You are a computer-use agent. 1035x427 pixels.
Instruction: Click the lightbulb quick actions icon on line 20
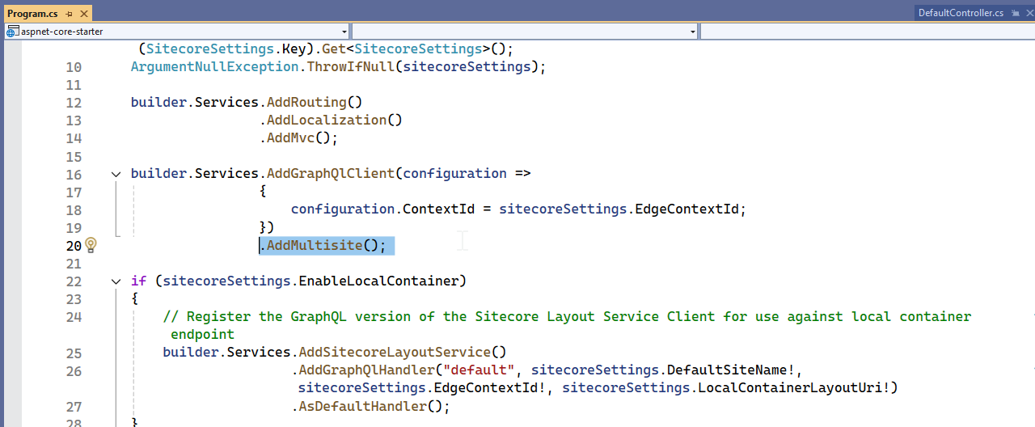[x=91, y=245]
